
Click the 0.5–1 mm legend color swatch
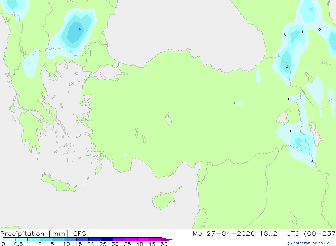pos(22,239)
